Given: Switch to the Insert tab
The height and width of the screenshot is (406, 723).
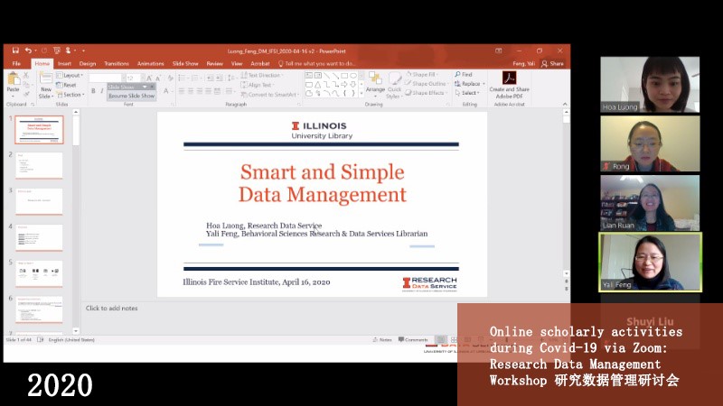Looking at the screenshot, I should click(x=64, y=63).
